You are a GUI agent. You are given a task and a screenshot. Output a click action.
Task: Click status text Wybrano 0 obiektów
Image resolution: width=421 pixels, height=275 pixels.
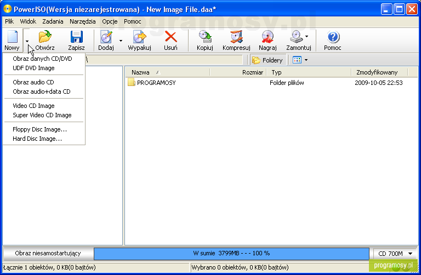click(240, 267)
